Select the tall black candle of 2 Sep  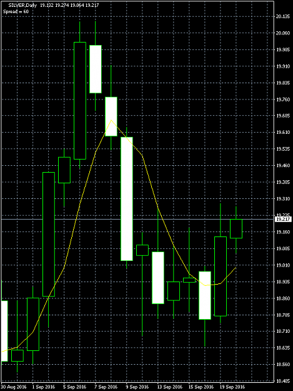[49, 234]
